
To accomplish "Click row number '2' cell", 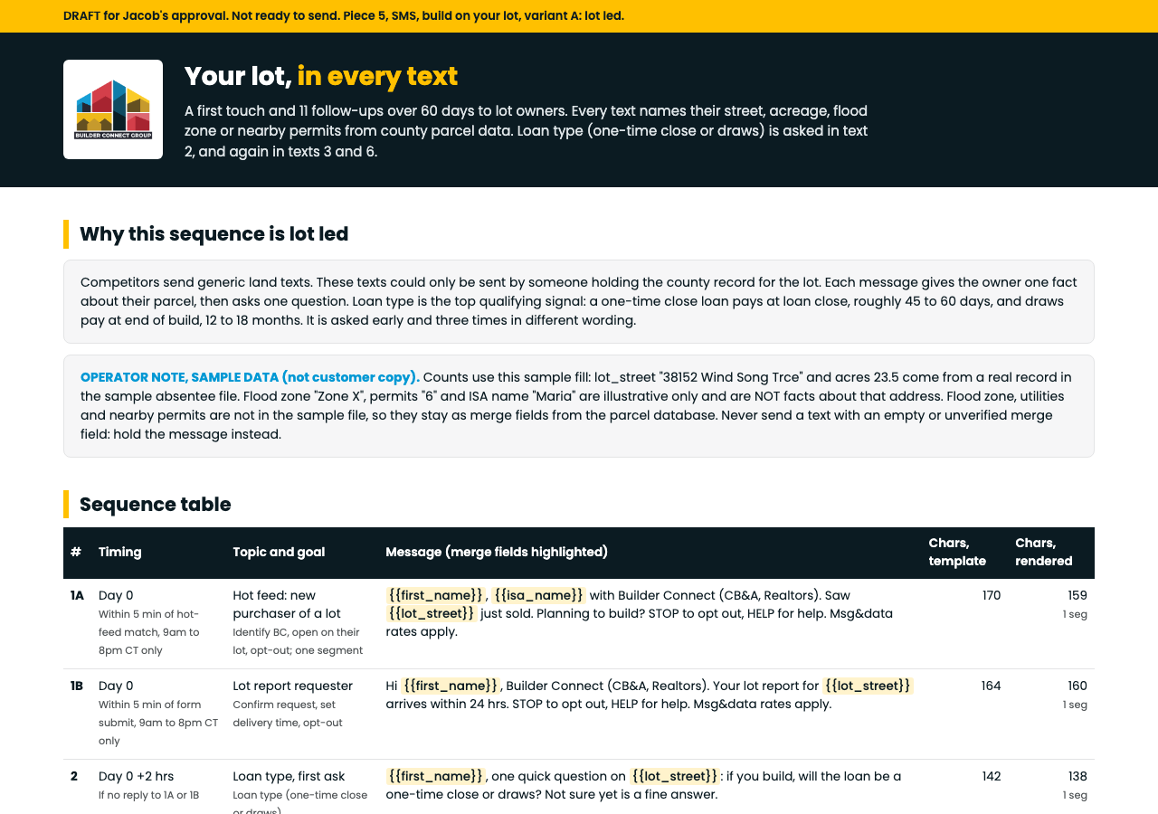I will click(x=74, y=776).
